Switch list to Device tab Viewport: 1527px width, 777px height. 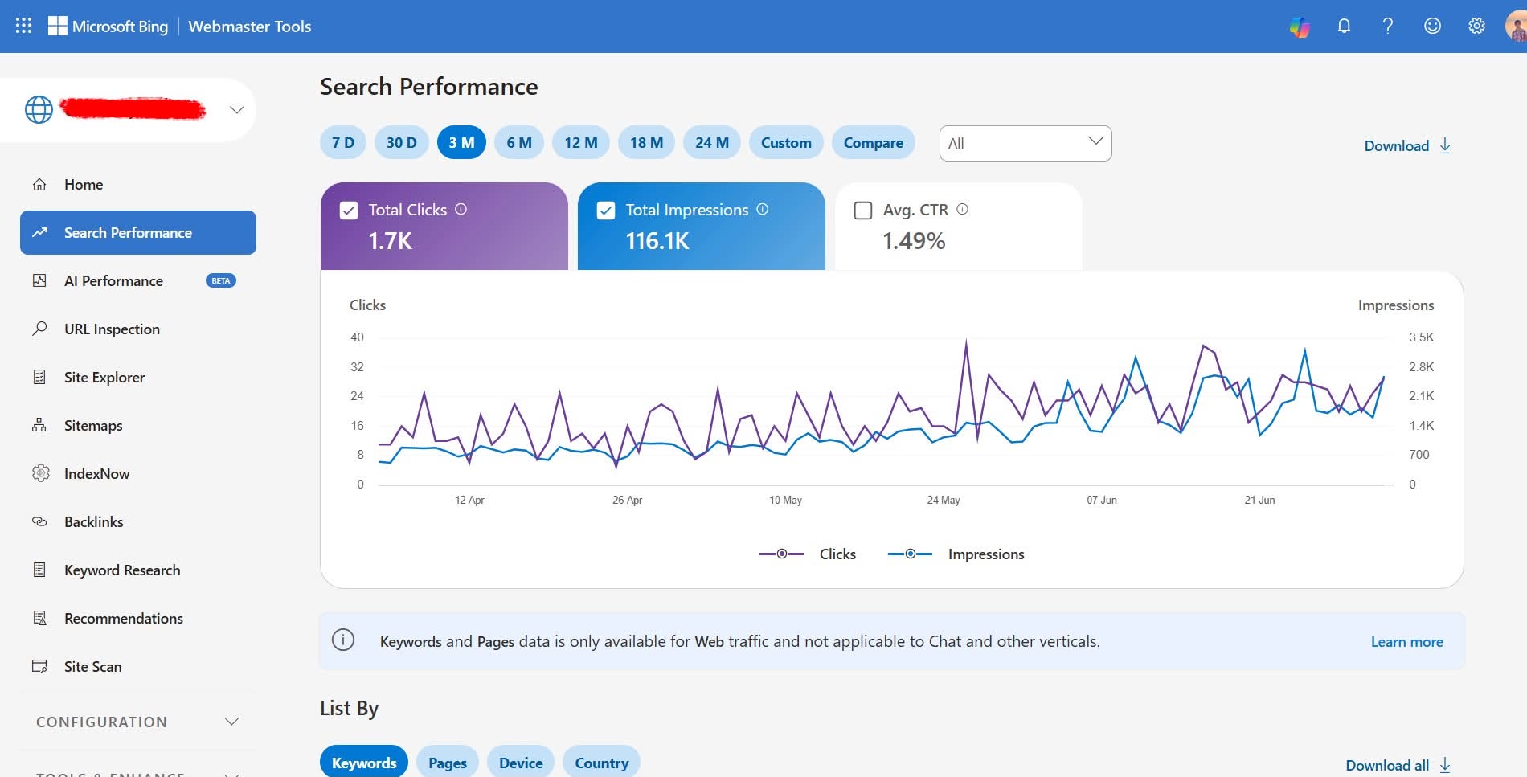(x=521, y=763)
